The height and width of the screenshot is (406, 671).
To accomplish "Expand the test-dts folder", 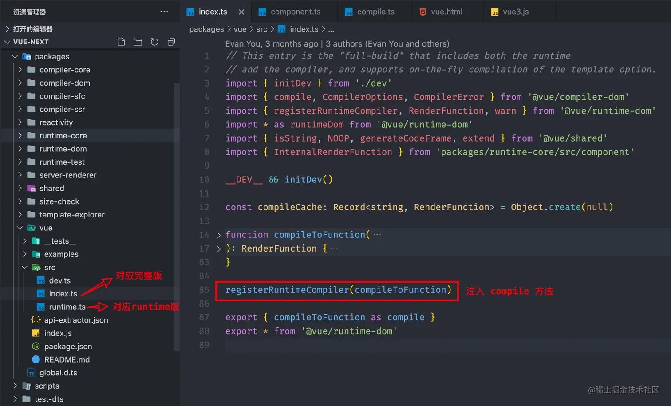I will click(x=15, y=399).
